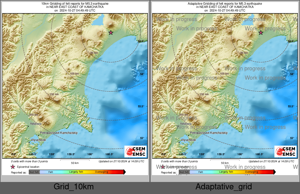300x194 pixels.
Task: Click Vilyuchinsk city marker on left map
Action: point(29,142)
